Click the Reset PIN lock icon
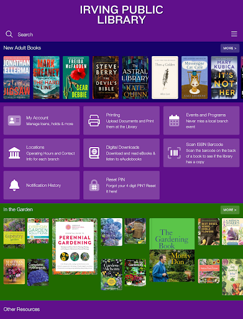This screenshot has width=243, height=319. pos(94,185)
